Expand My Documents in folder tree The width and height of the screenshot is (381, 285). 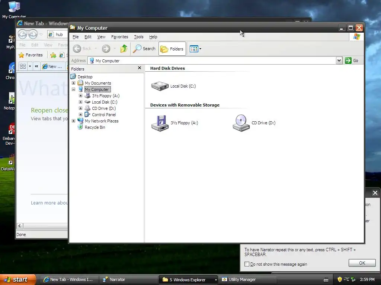[x=73, y=83]
